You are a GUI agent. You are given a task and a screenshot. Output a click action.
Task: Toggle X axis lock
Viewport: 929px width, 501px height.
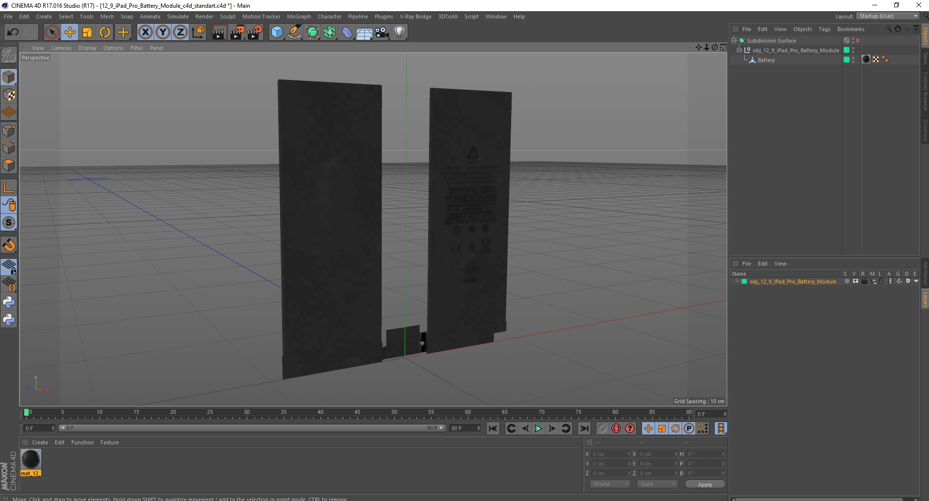(x=145, y=32)
